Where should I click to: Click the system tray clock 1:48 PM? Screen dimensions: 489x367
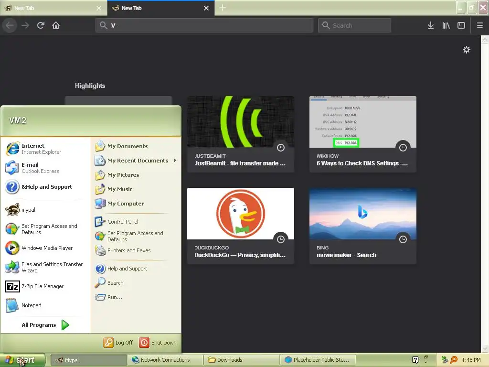(x=471, y=360)
